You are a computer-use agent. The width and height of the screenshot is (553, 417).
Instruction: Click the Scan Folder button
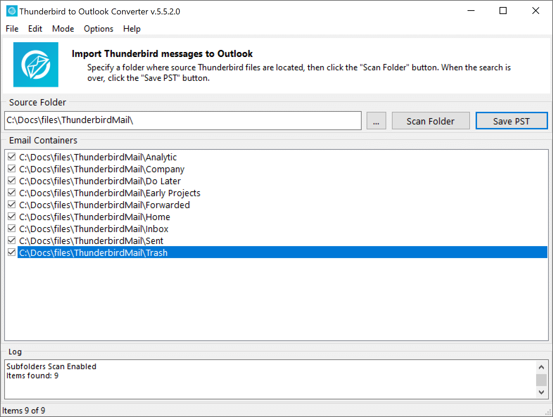point(430,121)
